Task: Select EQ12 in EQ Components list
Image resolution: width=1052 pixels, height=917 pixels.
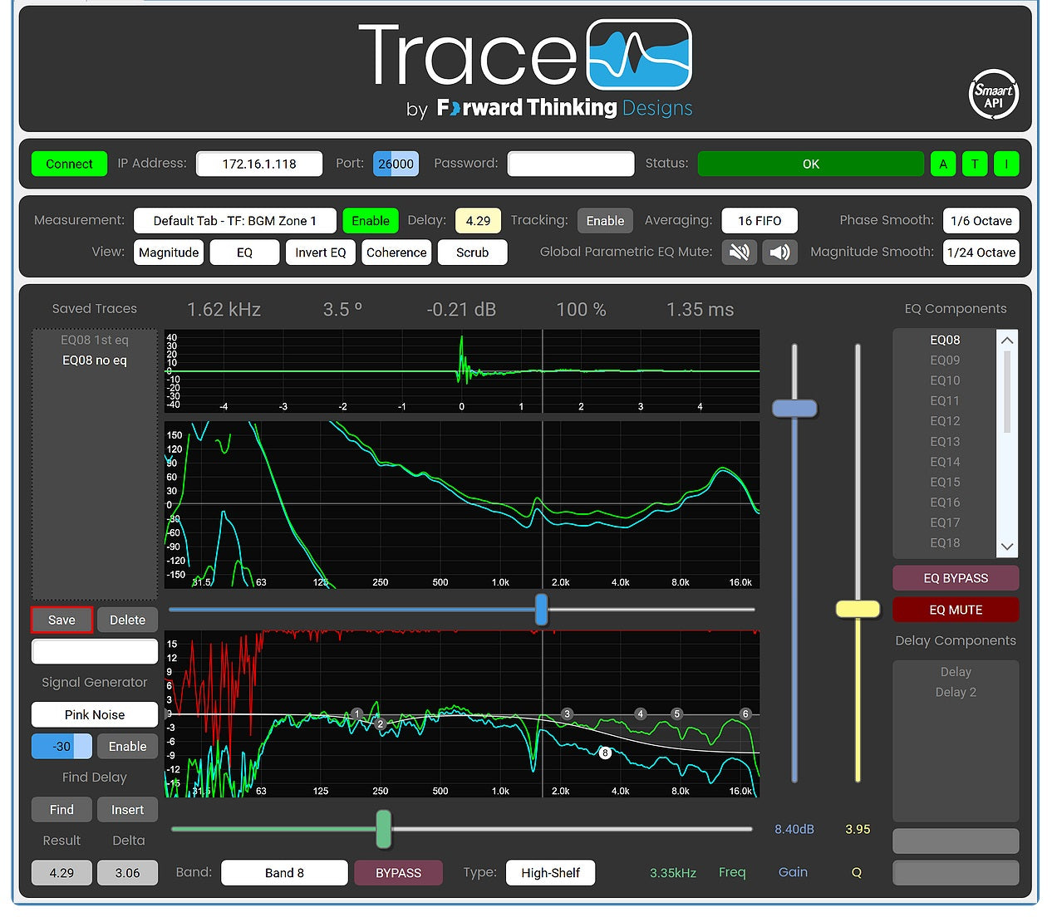Action: 945,421
